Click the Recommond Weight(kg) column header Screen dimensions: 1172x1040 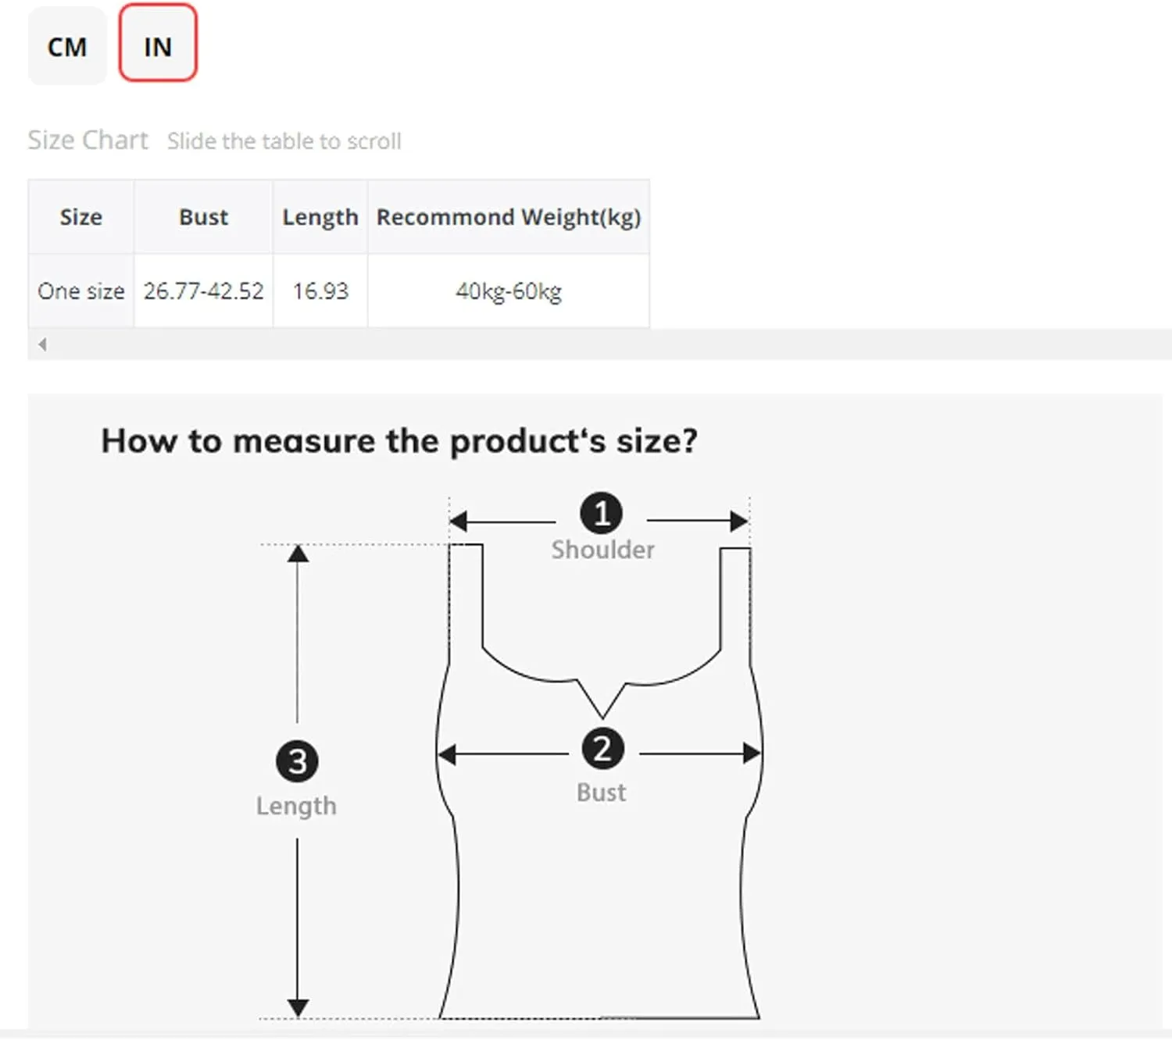(509, 217)
